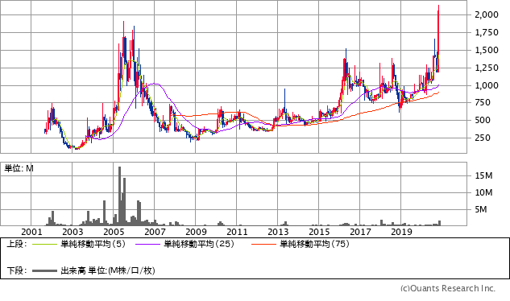Click the 15M volume axis label

pos(483,176)
